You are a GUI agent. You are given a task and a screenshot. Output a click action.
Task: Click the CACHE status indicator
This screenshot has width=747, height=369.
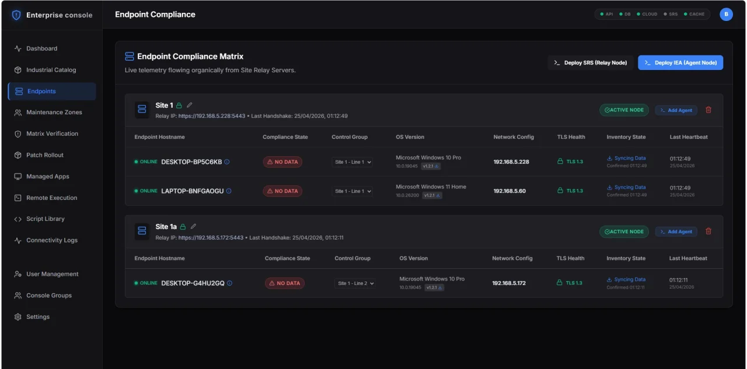click(694, 14)
